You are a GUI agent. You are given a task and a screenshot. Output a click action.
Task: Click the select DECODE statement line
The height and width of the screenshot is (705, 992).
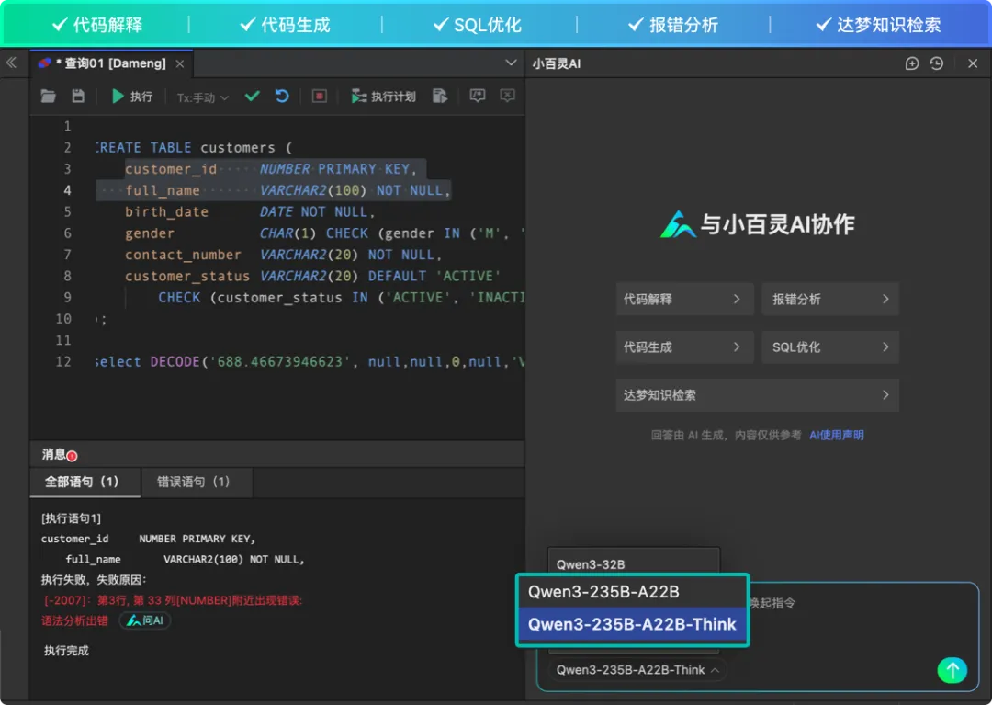310,362
